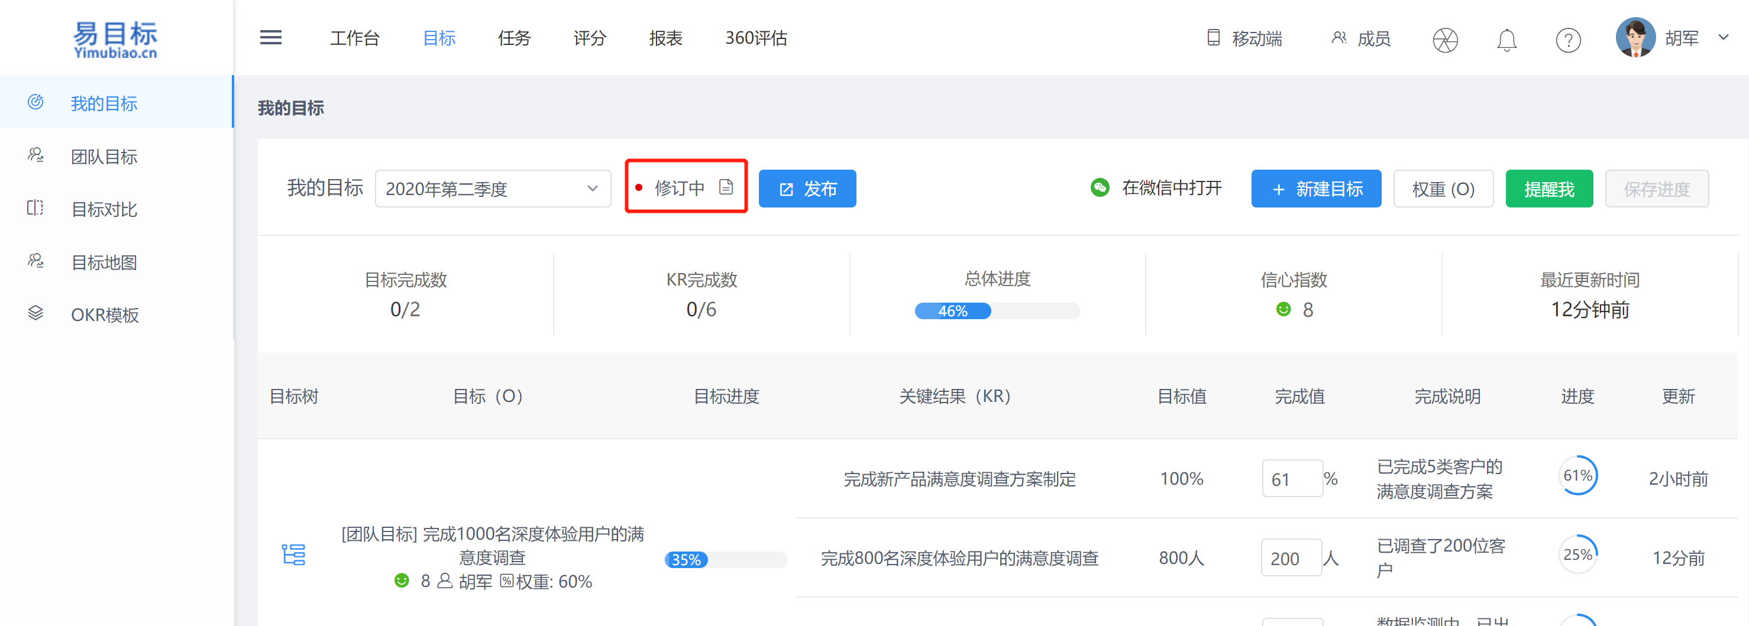This screenshot has width=1749, height=626.
Task: Open the 评分 tab
Action: [x=589, y=38]
